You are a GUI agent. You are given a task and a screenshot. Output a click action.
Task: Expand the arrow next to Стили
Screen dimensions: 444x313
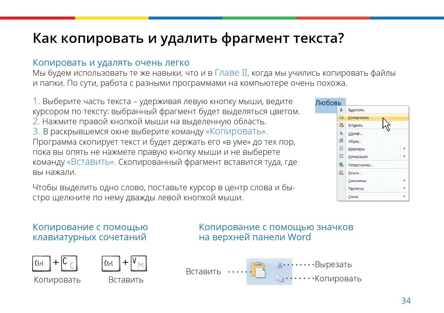[404, 196]
